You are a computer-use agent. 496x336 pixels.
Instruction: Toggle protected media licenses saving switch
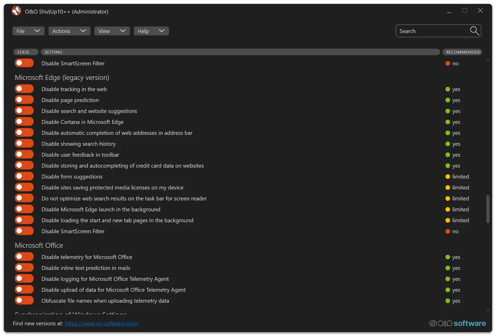coord(24,187)
